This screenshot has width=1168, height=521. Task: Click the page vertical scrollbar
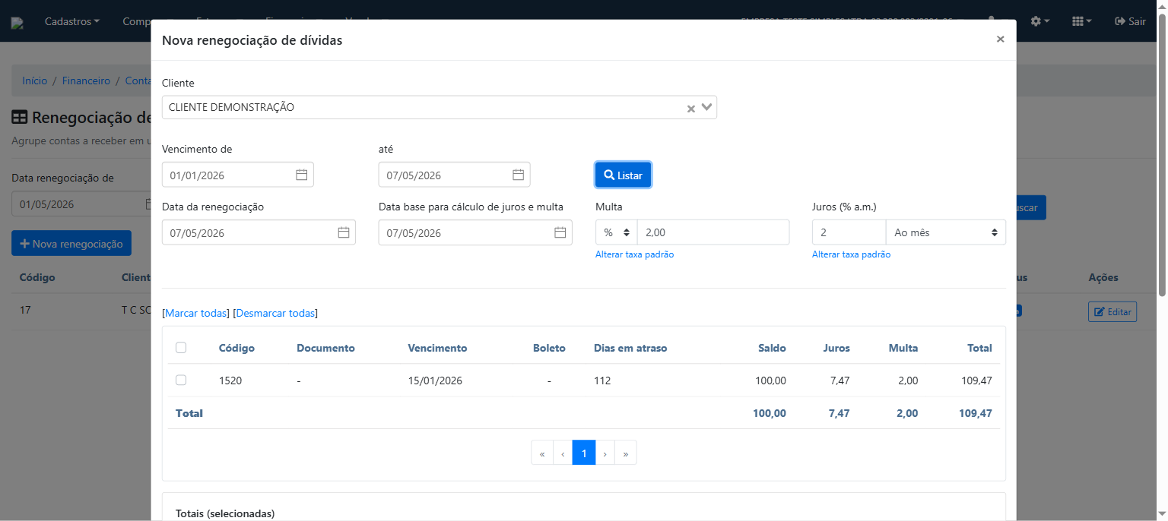pyautogui.click(x=1162, y=155)
